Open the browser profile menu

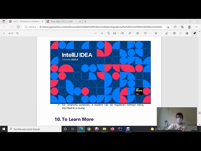coord(189,27)
